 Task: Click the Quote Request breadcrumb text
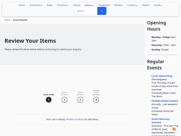coord(20,20)
